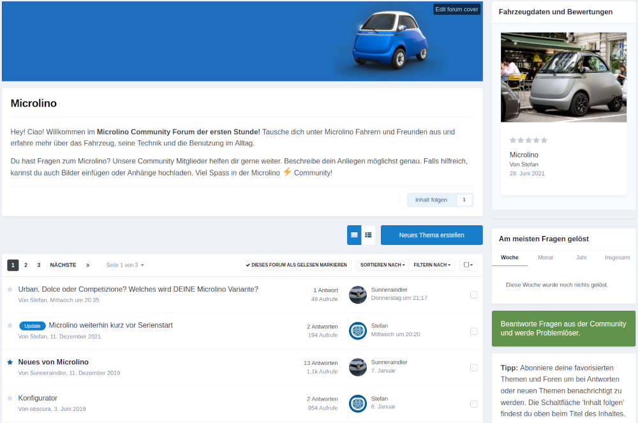
Task: Open Sunneraindler's avatar in the 'Urban, Dolce' row
Action: (x=358, y=295)
